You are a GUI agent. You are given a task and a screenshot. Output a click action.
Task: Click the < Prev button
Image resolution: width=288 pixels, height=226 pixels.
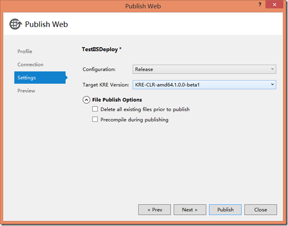click(155, 210)
